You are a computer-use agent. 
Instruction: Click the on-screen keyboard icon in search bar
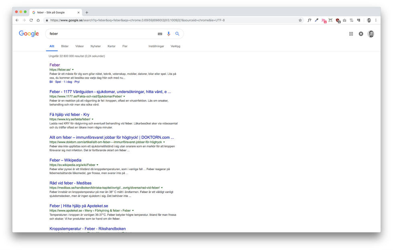(160, 34)
